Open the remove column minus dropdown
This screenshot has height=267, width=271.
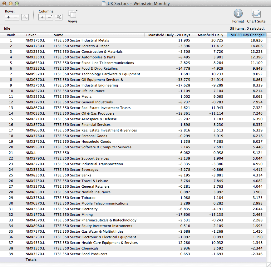pos(50,17)
